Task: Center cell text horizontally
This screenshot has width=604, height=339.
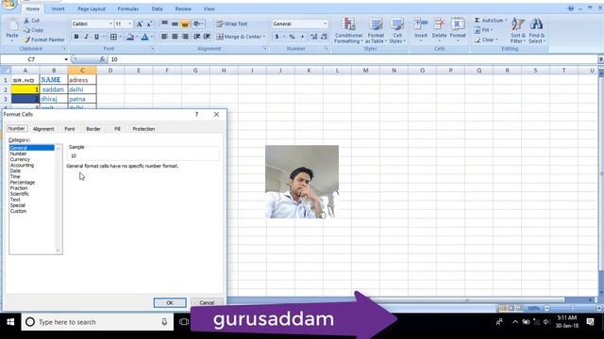Action: point(175,37)
